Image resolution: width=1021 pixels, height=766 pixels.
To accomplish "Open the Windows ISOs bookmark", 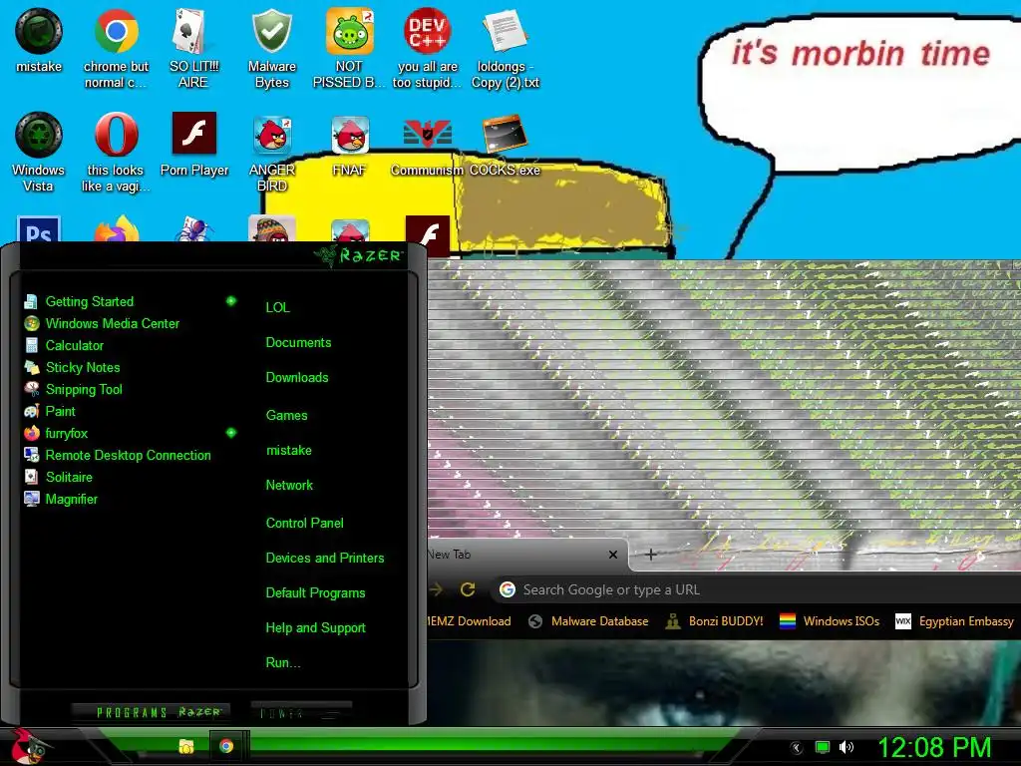I will pos(830,621).
